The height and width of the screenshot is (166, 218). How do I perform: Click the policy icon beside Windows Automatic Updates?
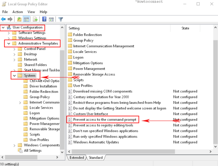click(x=70, y=142)
